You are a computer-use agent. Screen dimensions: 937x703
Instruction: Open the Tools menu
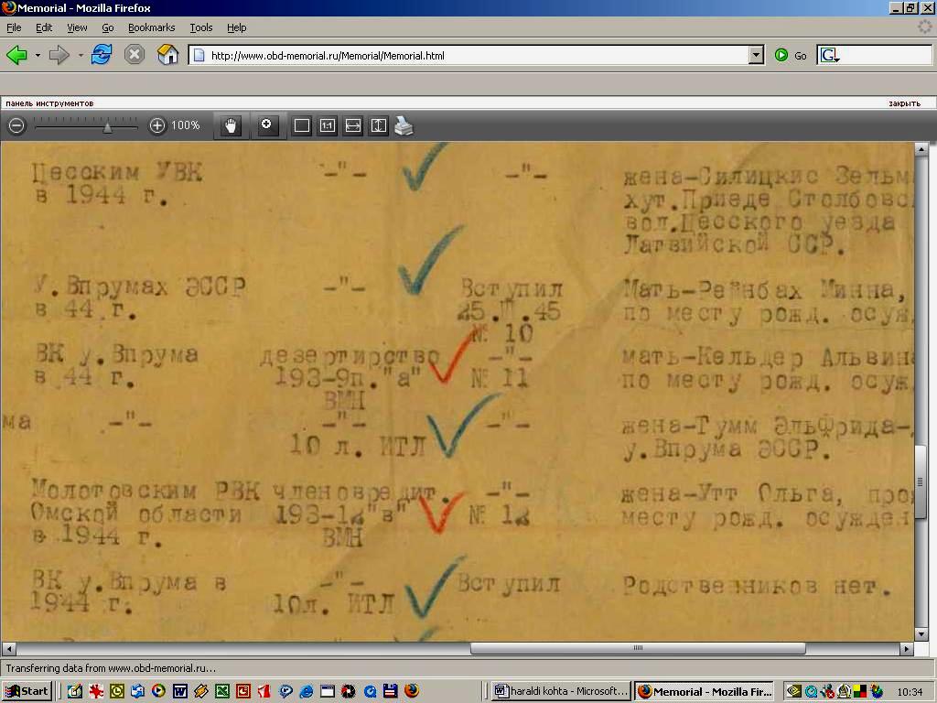click(200, 28)
